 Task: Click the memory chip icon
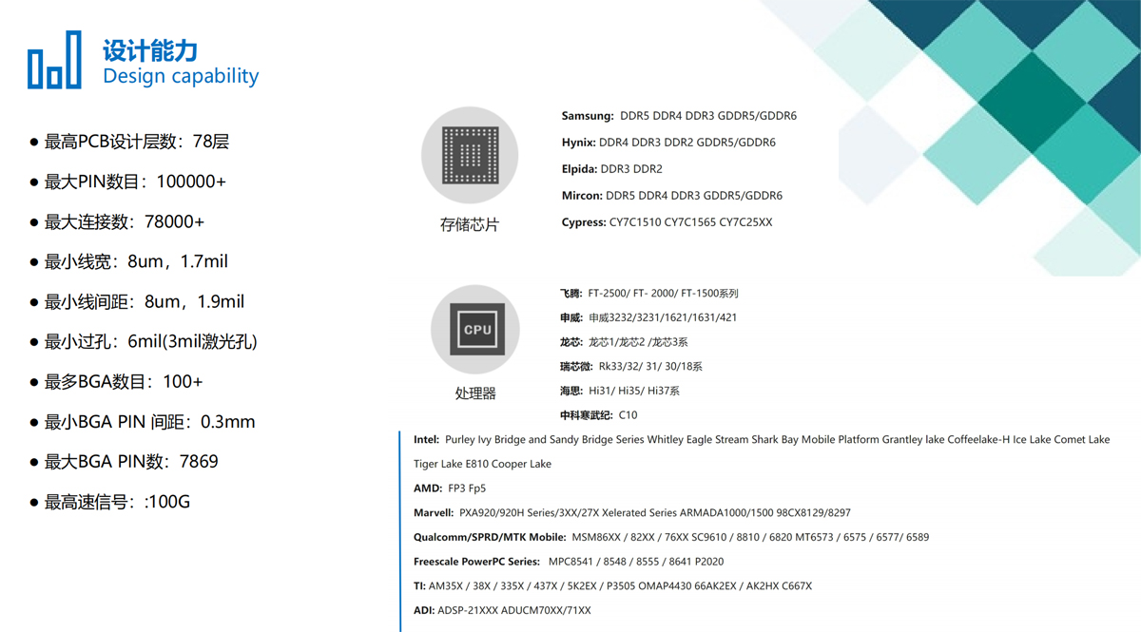coord(470,155)
